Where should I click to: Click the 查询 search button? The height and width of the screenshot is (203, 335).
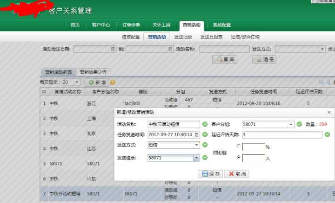225,59
